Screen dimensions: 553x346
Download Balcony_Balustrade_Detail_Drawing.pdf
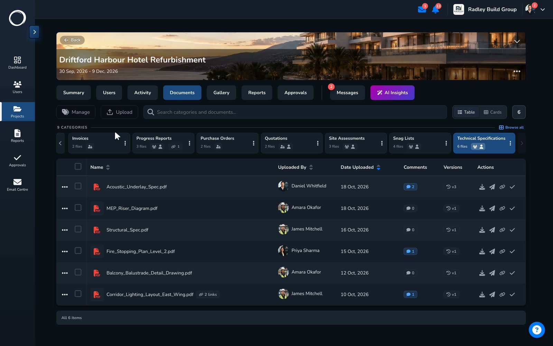pyautogui.click(x=482, y=273)
